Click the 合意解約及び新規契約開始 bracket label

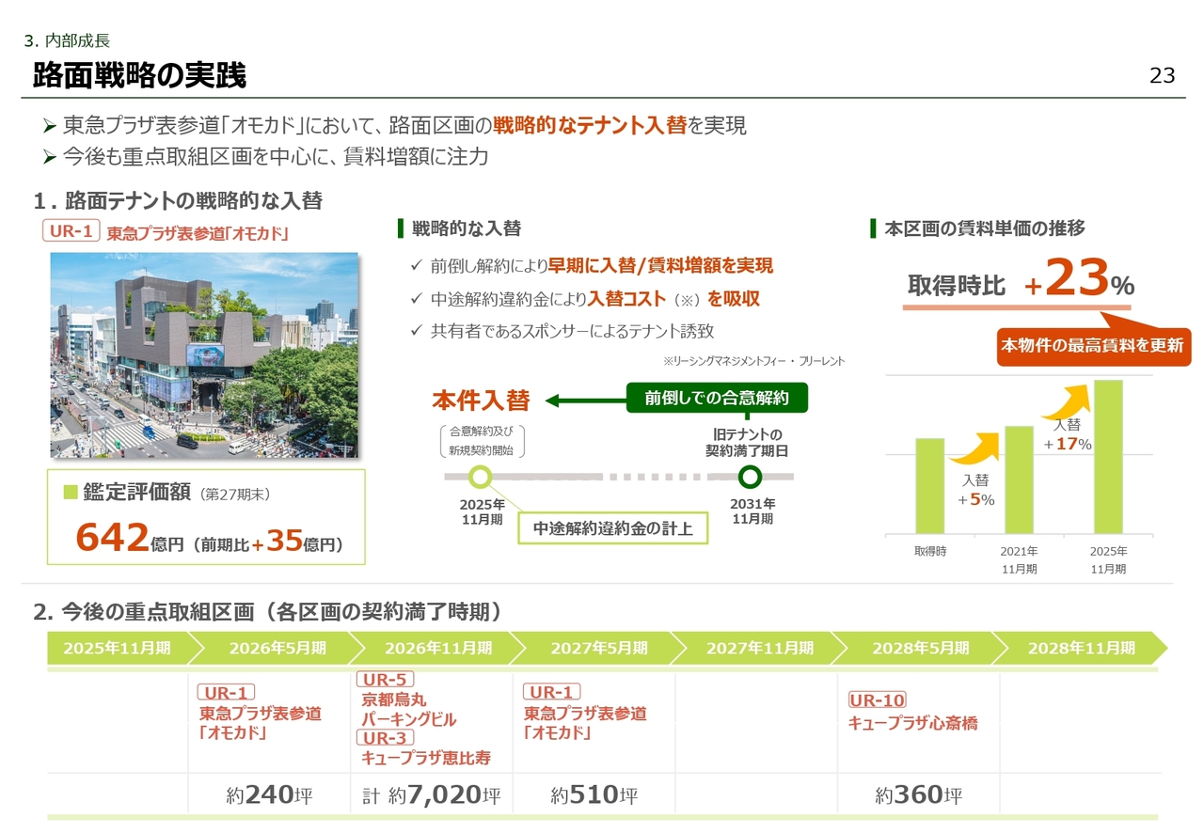click(x=481, y=442)
